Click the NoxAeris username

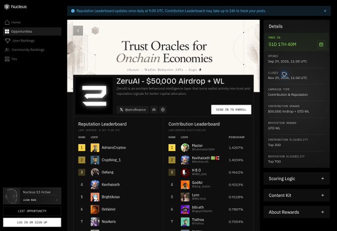(x=109, y=222)
